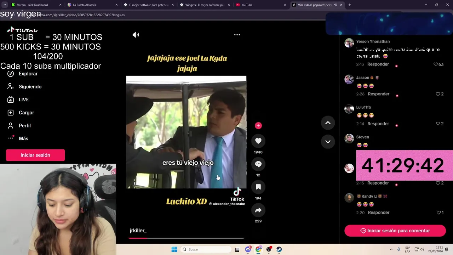Like Lulu11fb's comment heart

click(438, 124)
